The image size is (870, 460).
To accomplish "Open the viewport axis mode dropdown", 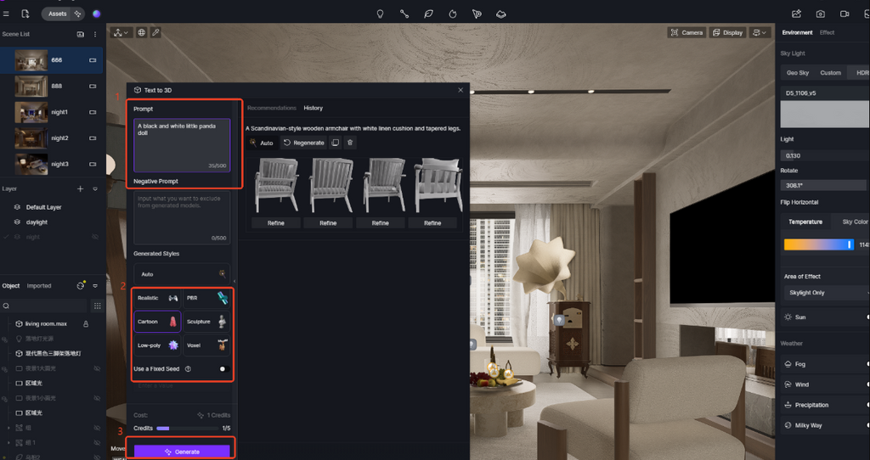I will tap(121, 32).
